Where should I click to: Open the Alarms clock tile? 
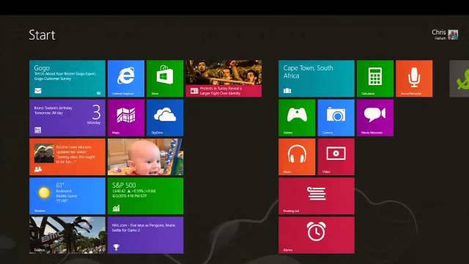316,235
